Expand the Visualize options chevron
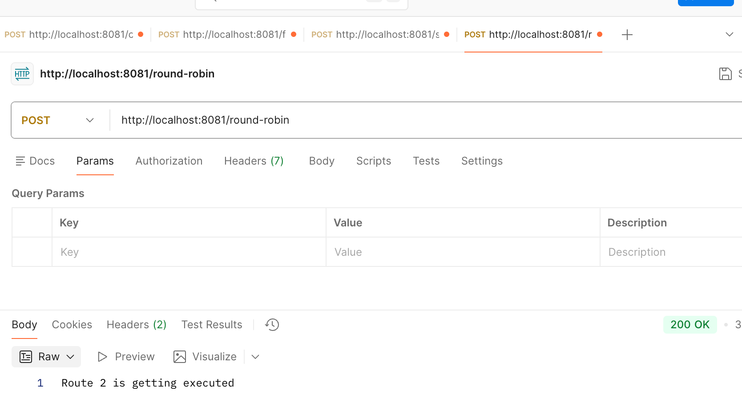 tap(255, 357)
